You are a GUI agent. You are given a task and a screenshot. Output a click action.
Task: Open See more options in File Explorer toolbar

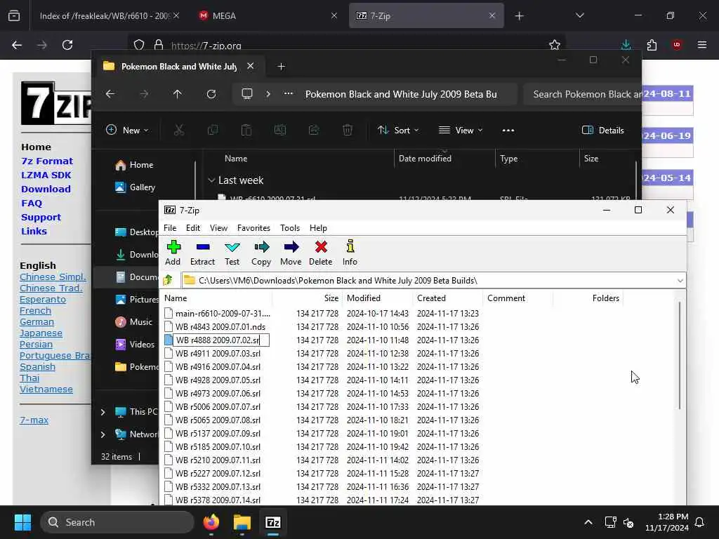(508, 130)
